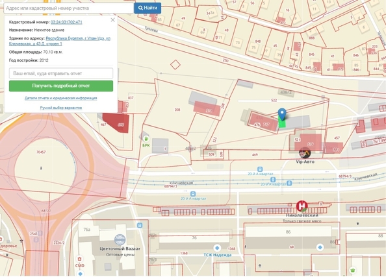Focus the email field for the report
386x277 pixels.
[x=61, y=73]
